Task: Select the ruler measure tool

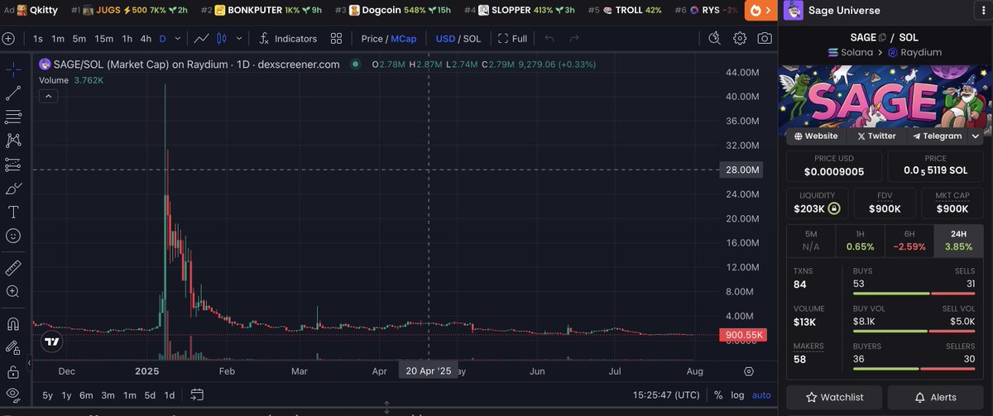Action: click(13, 268)
